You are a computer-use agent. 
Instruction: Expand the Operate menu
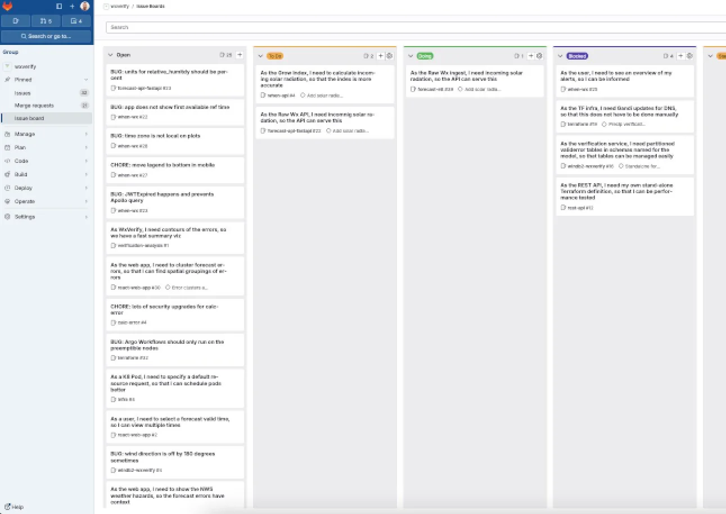pos(46,201)
